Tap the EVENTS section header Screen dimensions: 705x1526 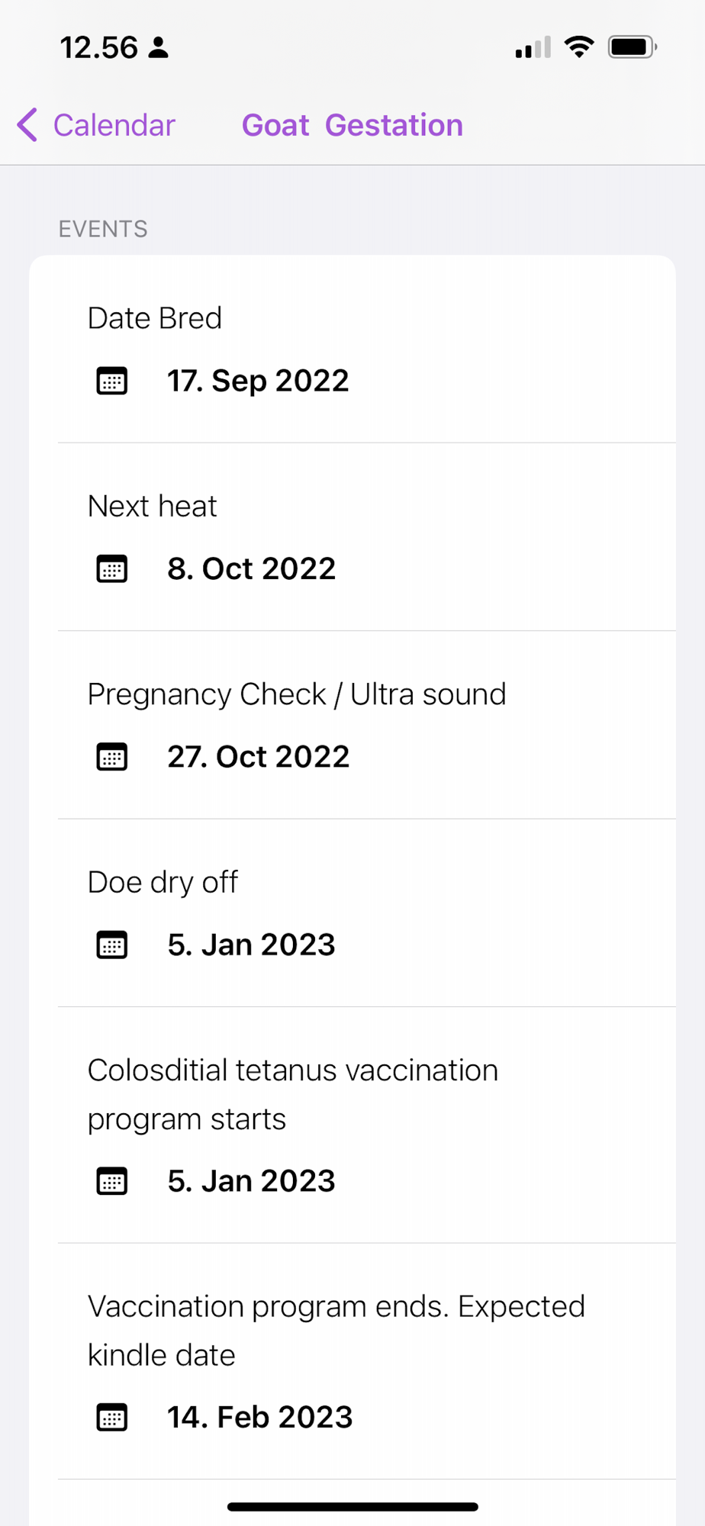coord(103,229)
